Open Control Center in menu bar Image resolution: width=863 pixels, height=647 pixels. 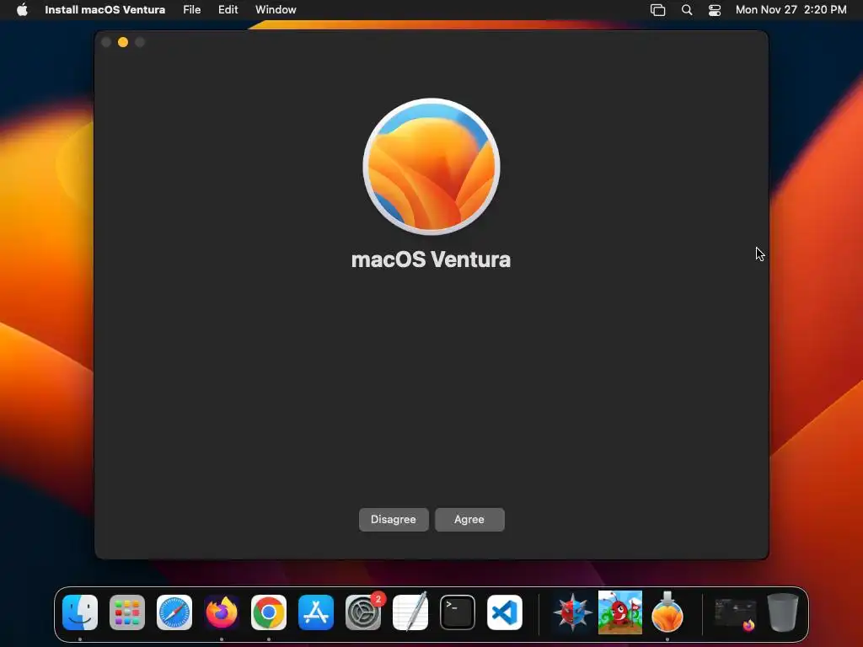coord(715,9)
